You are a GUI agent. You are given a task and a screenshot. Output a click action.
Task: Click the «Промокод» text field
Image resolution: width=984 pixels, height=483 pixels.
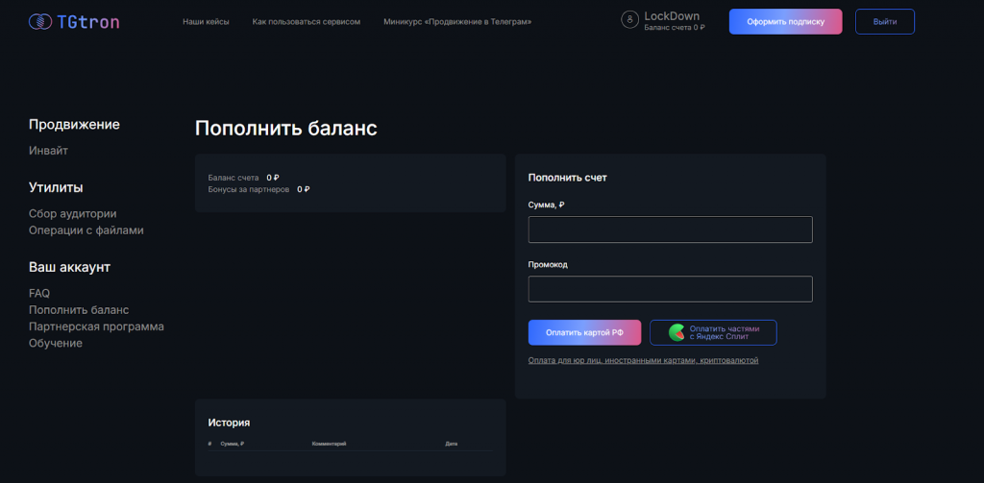pos(670,289)
